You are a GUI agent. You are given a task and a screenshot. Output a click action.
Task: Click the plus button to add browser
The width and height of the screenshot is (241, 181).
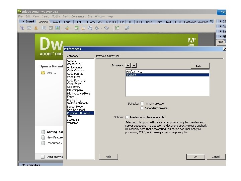click(x=128, y=65)
